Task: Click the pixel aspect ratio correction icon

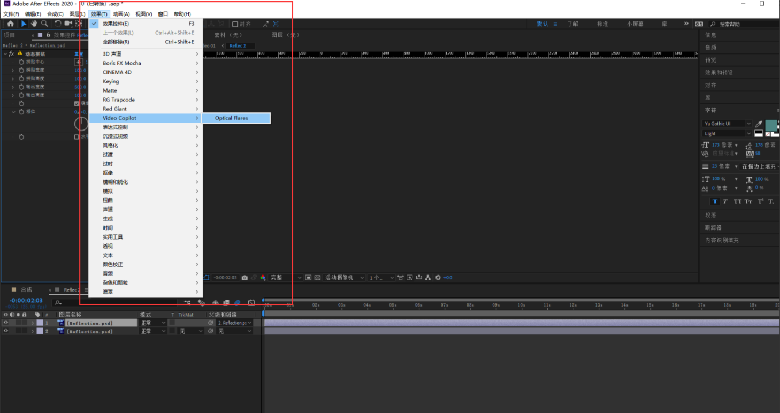Action: 400,278
